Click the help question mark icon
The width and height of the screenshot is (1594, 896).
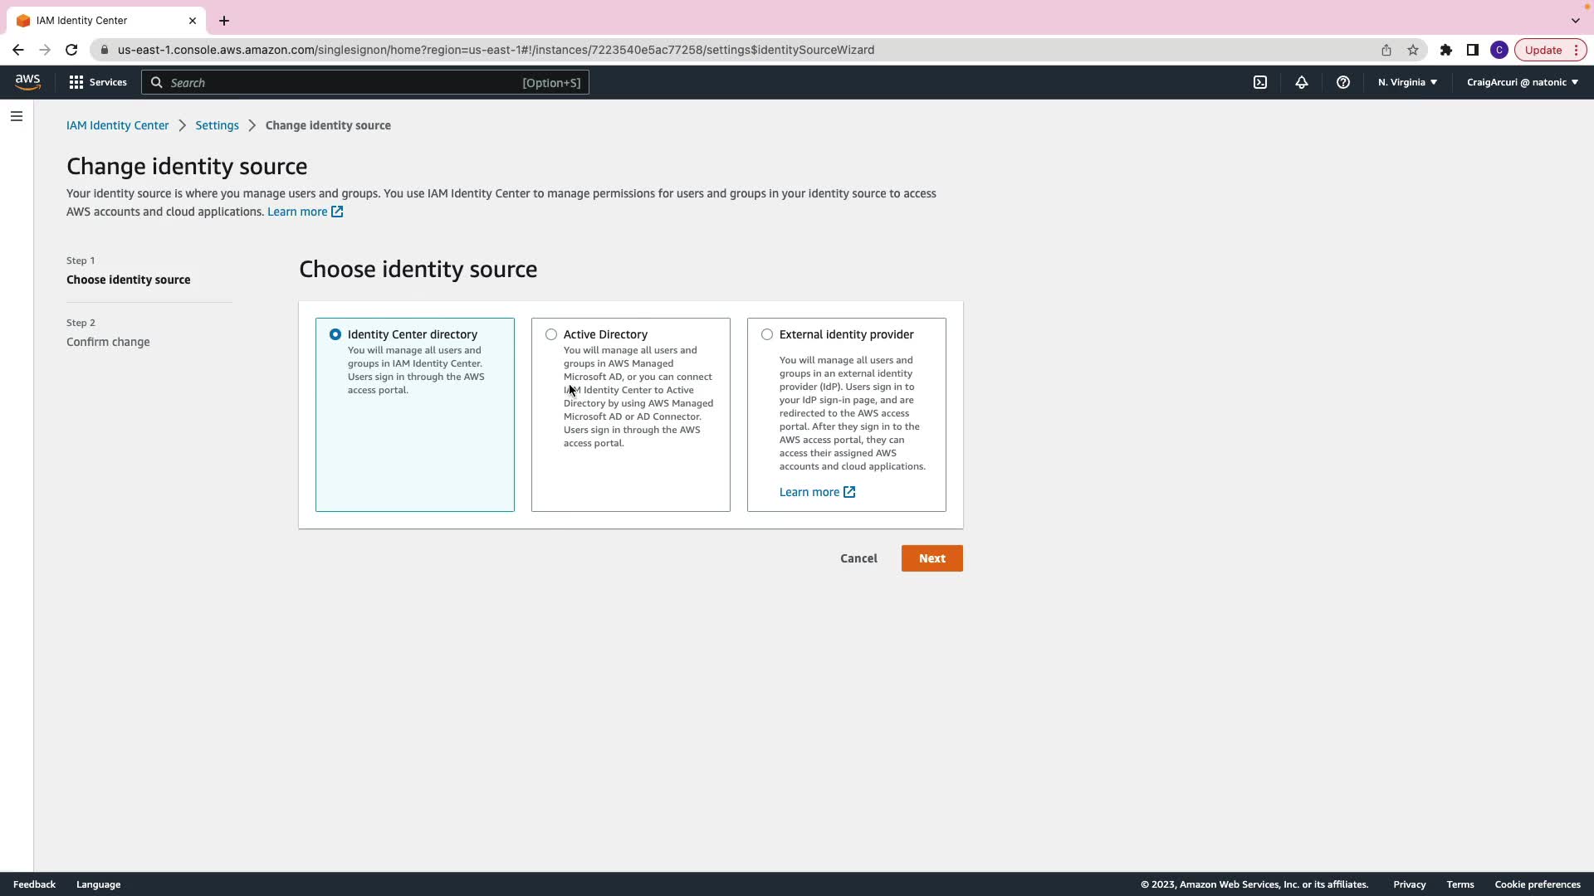pyautogui.click(x=1342, y=82)
